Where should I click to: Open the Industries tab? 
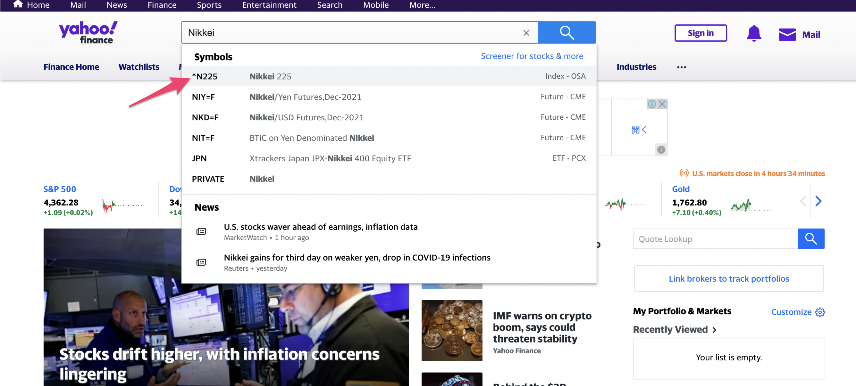pyautogui.click(x=636, y=67)
